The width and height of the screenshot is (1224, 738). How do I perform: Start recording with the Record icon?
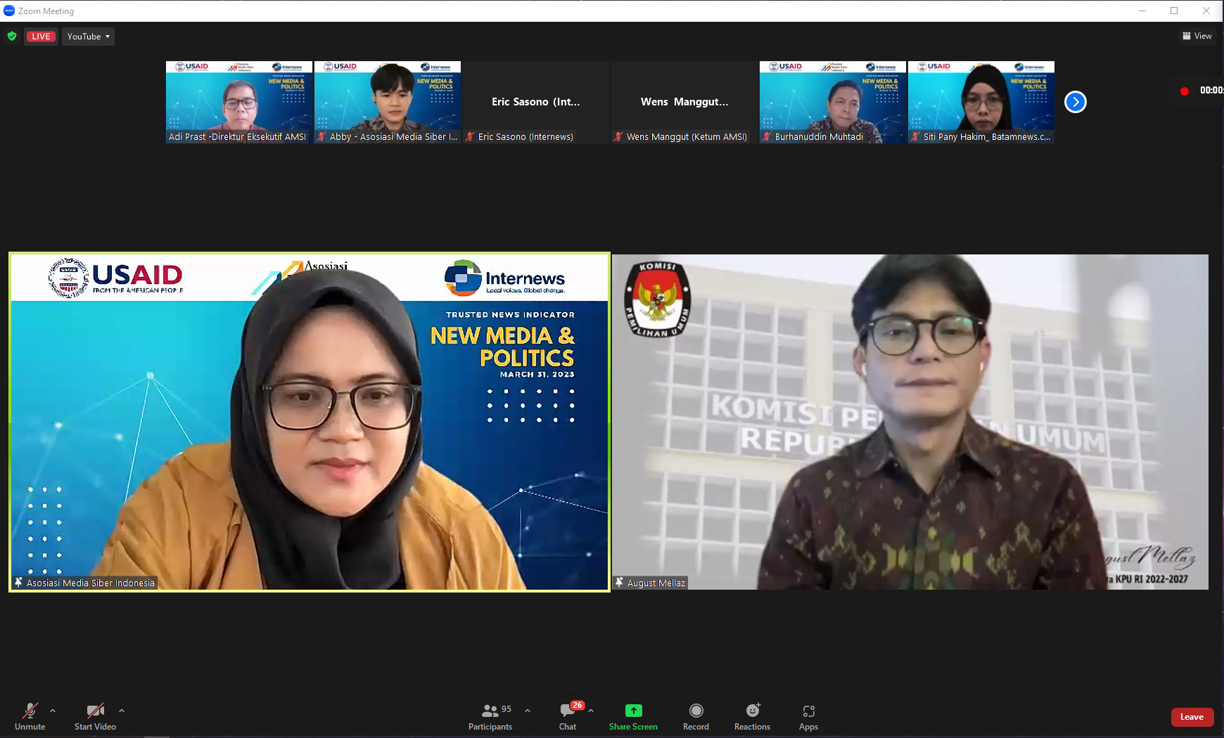coord(696,711)
